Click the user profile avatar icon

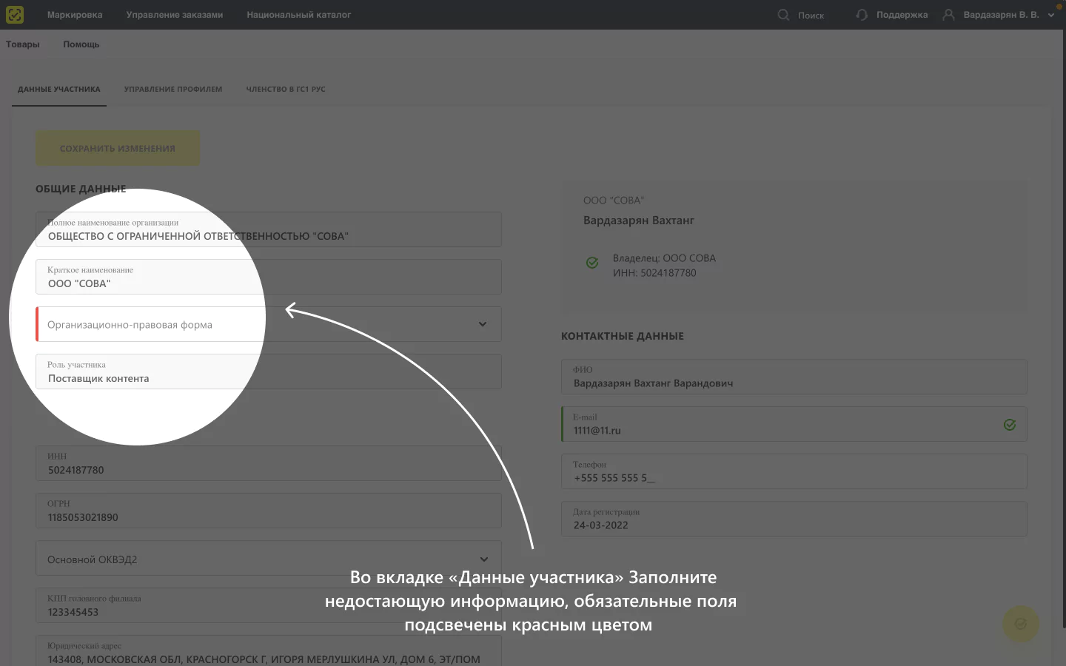(x=948, y=15)
